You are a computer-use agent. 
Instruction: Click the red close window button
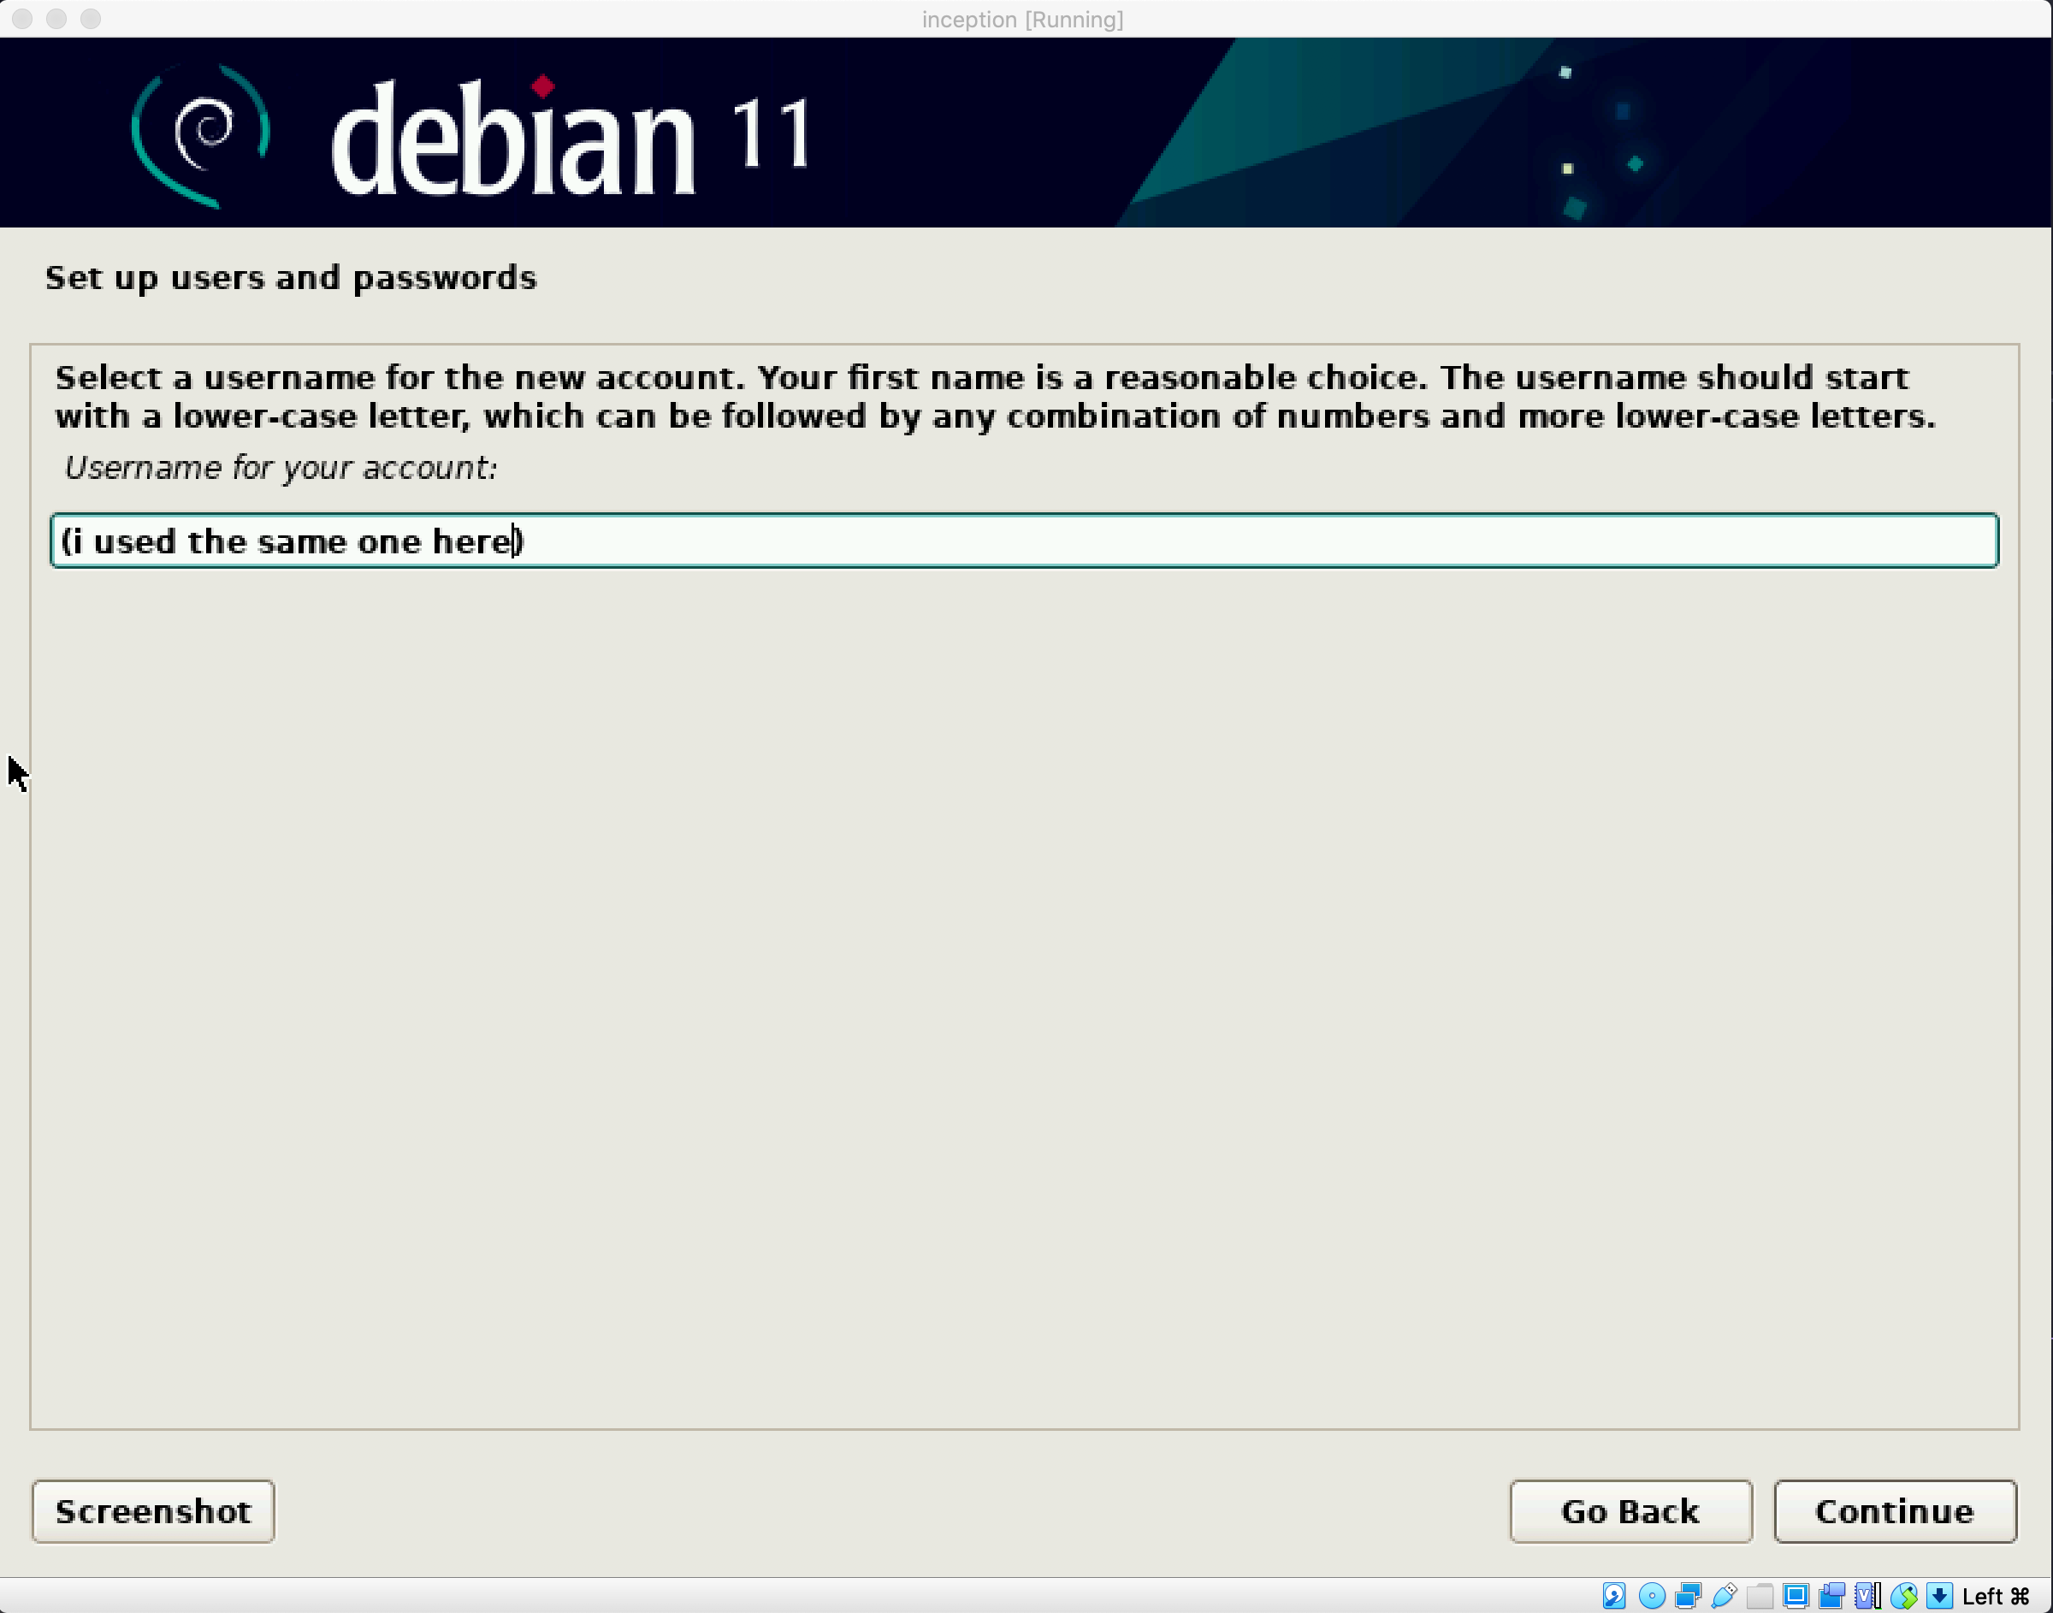22,19
